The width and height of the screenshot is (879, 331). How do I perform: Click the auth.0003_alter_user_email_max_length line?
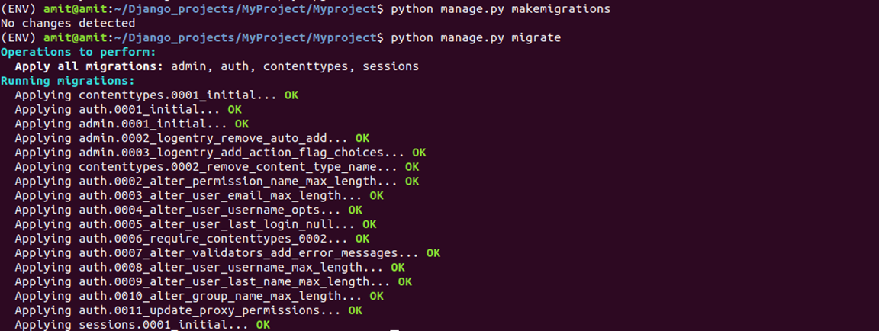point(199,196)
